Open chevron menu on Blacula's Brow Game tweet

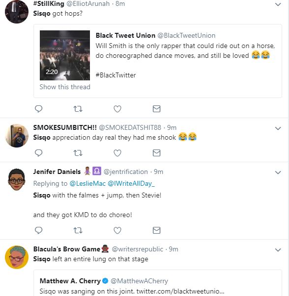(278, 250)
